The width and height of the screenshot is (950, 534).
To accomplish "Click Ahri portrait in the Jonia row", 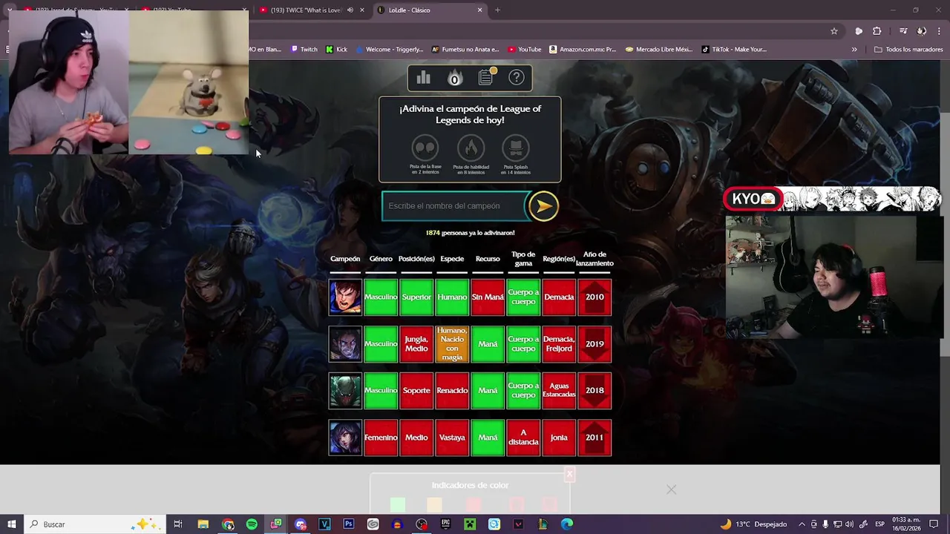I will (345, 438).
